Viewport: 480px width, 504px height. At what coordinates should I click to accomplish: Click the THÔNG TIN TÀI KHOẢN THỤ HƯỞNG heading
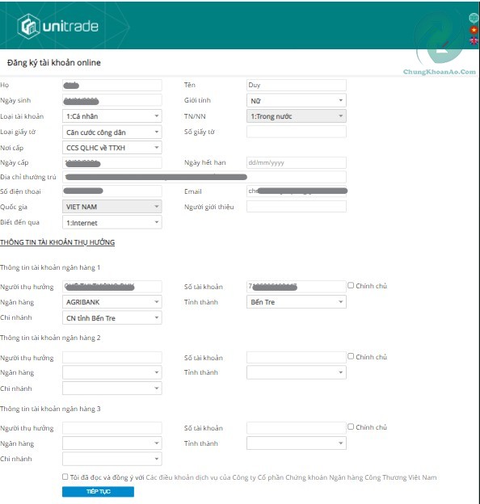click(x=57, y=242)
